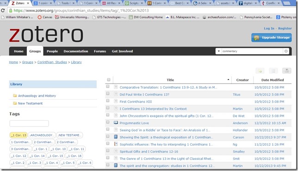Click the Upgrade Storage button
Image resolution: width=298 pixels, height=171 pixels.
271,37
